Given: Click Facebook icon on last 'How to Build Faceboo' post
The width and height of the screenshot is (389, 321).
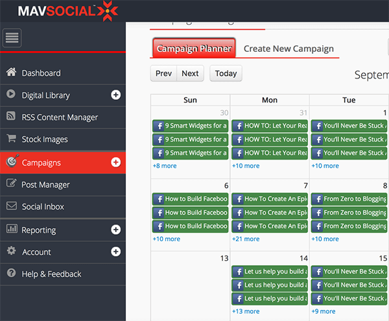Looking at the screenshot, I should (159, 226).
